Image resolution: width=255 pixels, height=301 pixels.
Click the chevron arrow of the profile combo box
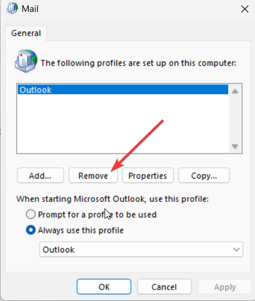point(236,250)
